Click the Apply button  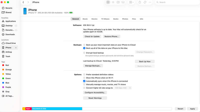tap(192, 109)
